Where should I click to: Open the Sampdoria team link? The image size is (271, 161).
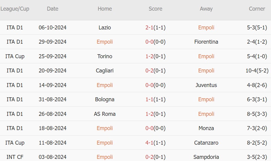pos(206,157)
